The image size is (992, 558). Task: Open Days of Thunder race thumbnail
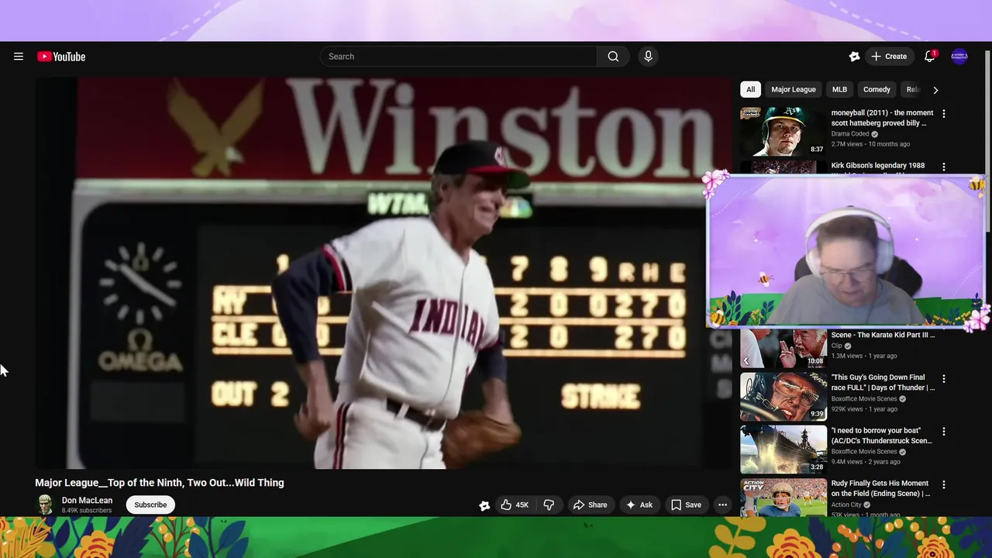(x=784, y=396)
